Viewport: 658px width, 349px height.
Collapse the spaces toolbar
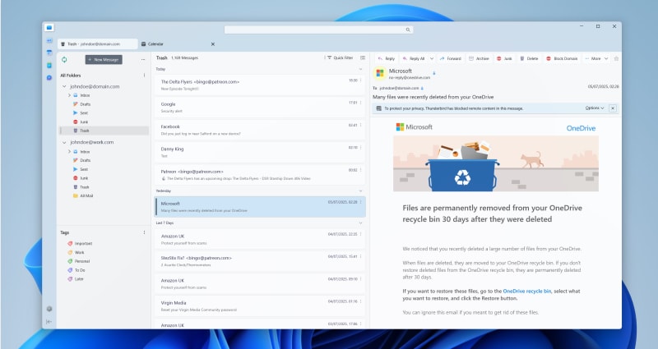(x=49, y=321)
